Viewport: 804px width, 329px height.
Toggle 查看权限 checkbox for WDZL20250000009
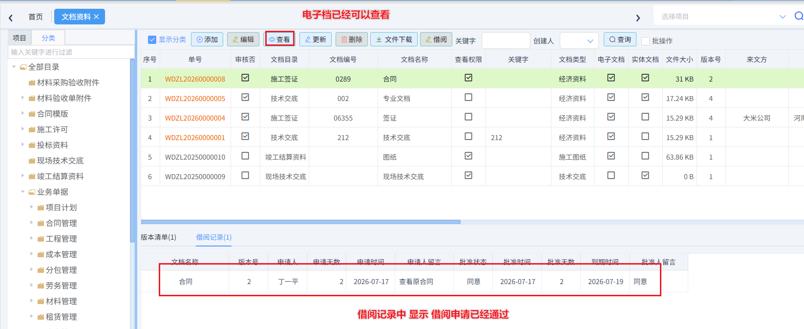pos(468,175)
